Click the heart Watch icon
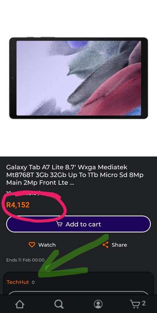Viewport: 157px width, 313px height. (32, 245)
